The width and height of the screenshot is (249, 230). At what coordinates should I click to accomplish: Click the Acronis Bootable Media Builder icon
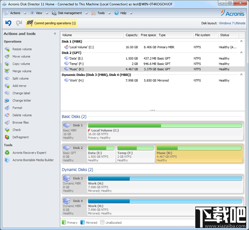tap(7, 160)
